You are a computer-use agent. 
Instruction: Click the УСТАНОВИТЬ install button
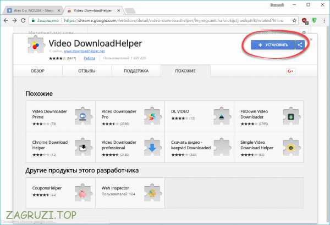point(273,45)
